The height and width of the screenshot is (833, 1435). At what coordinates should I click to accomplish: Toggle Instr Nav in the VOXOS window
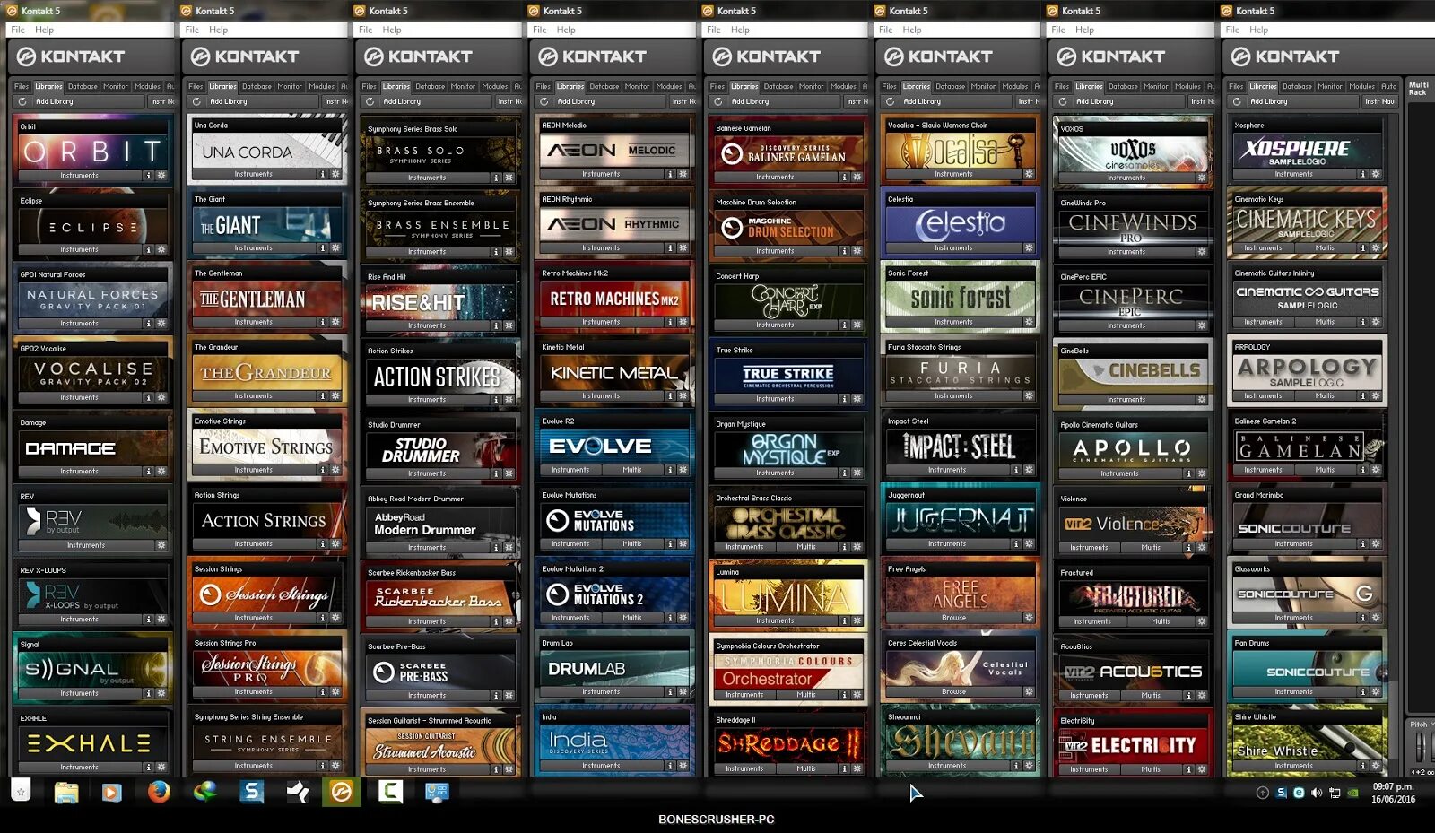[1202, 101]
